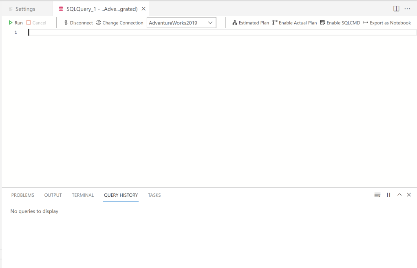Image resolution: width=417 pixels, height=268 pixels.
Task: Open the TERMINAL panel tab
Action: coord(83,195)
